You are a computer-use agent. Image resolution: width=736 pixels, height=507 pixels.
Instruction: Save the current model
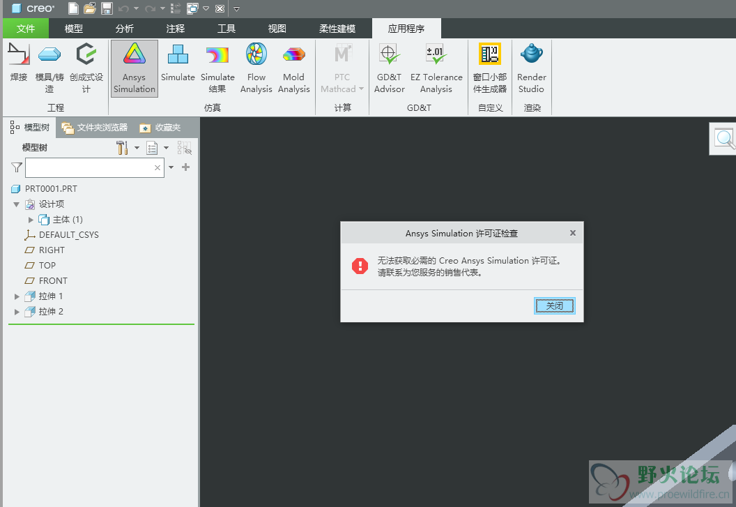click(x=107, y=8)
